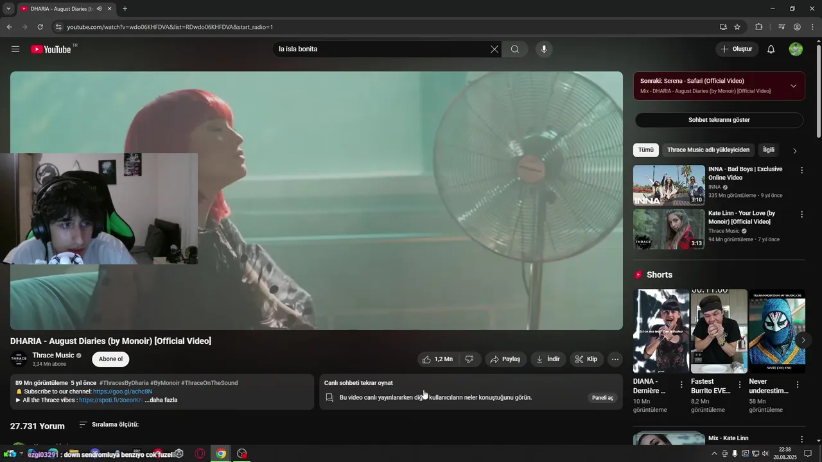Image resolution: width=822 pixels, height=462 pixels.
Task: Show more filter chips with right arrow
Action: pyautogui.click(x=794, y=151)
